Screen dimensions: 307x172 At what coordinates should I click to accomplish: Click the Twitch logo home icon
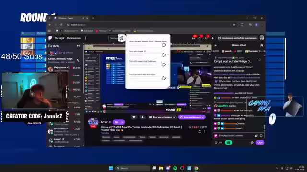[50, 38]
